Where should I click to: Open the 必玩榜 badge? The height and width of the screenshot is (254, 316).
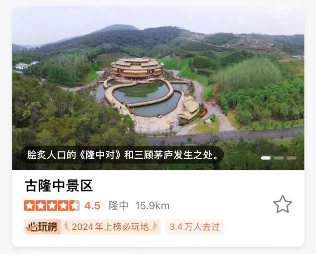[43, 226]
